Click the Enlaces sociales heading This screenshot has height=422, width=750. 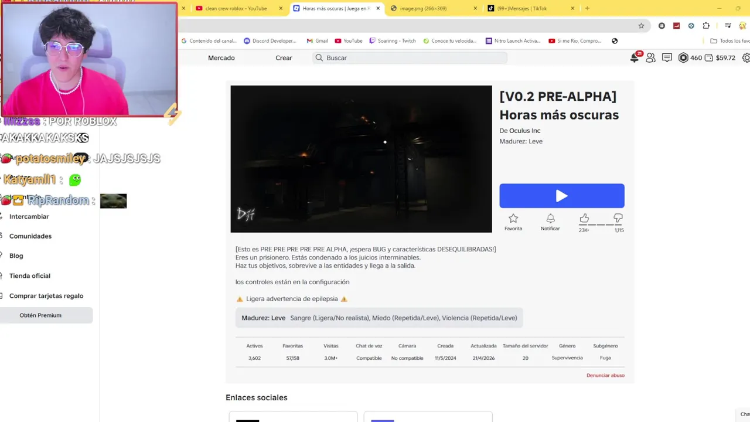point(257,397)
